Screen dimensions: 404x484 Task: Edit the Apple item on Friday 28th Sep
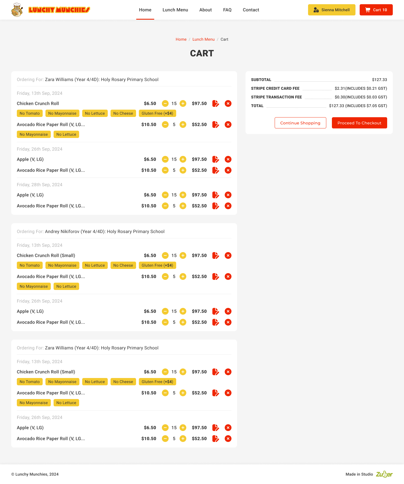215,195
